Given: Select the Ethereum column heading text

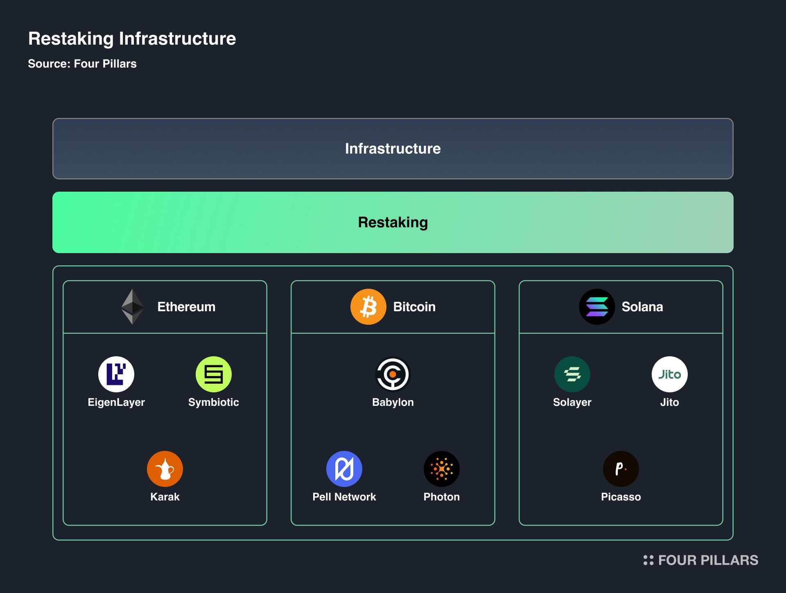Looking at the screenshot, I should pyautogui.click(x=186, y=307).
